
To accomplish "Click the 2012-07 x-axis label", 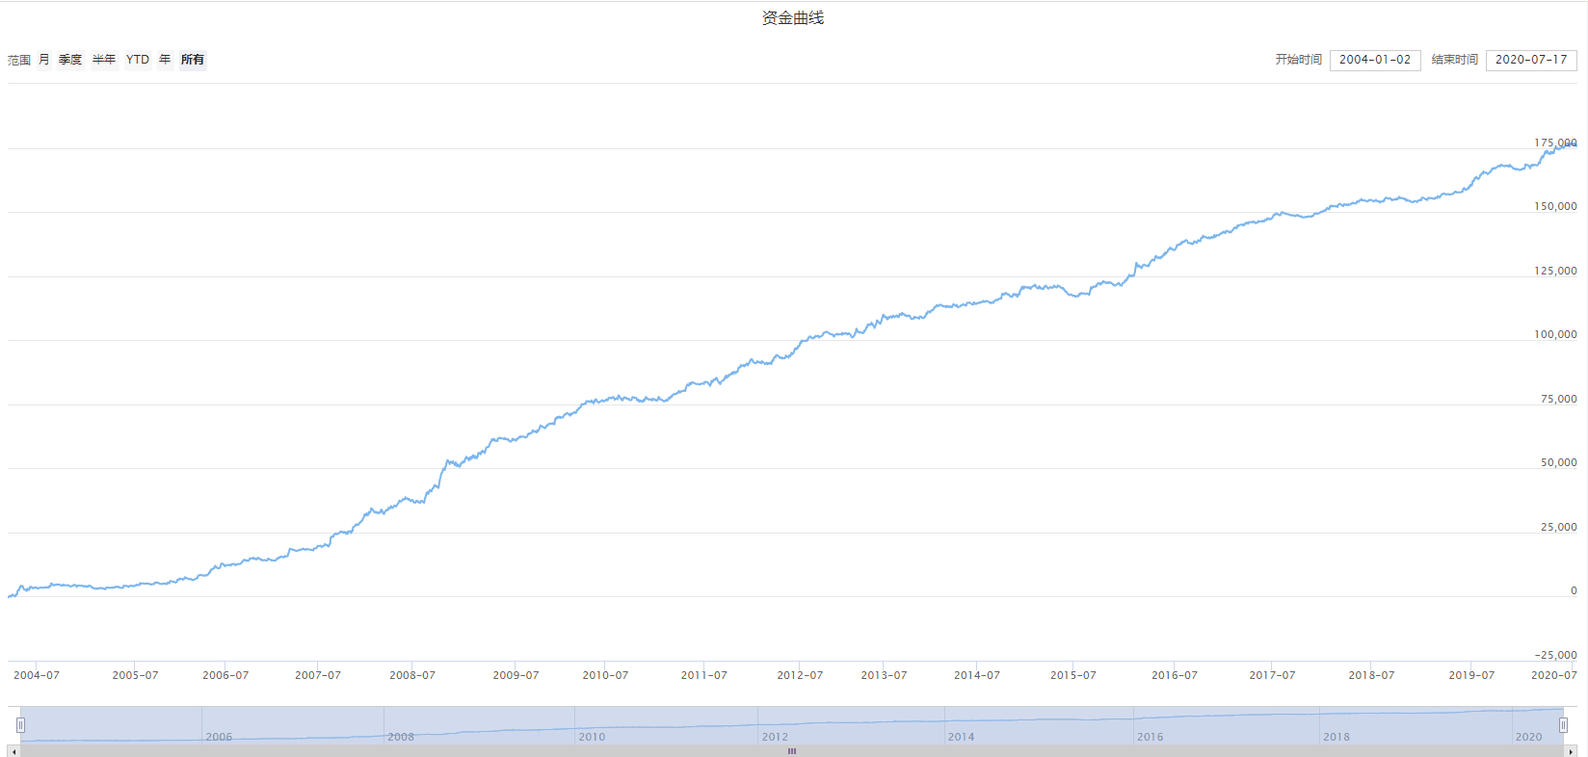I will (800, 675).
